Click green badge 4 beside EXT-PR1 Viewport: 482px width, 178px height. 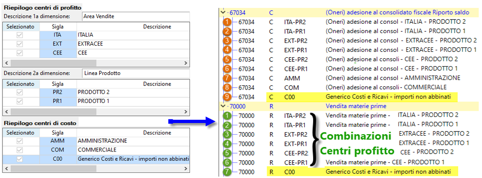click(227, 144)
